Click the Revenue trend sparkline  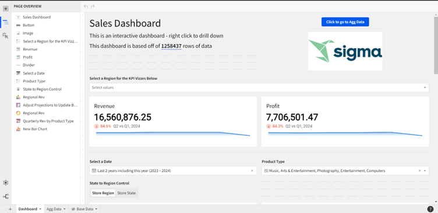click(x=173, y=134)
